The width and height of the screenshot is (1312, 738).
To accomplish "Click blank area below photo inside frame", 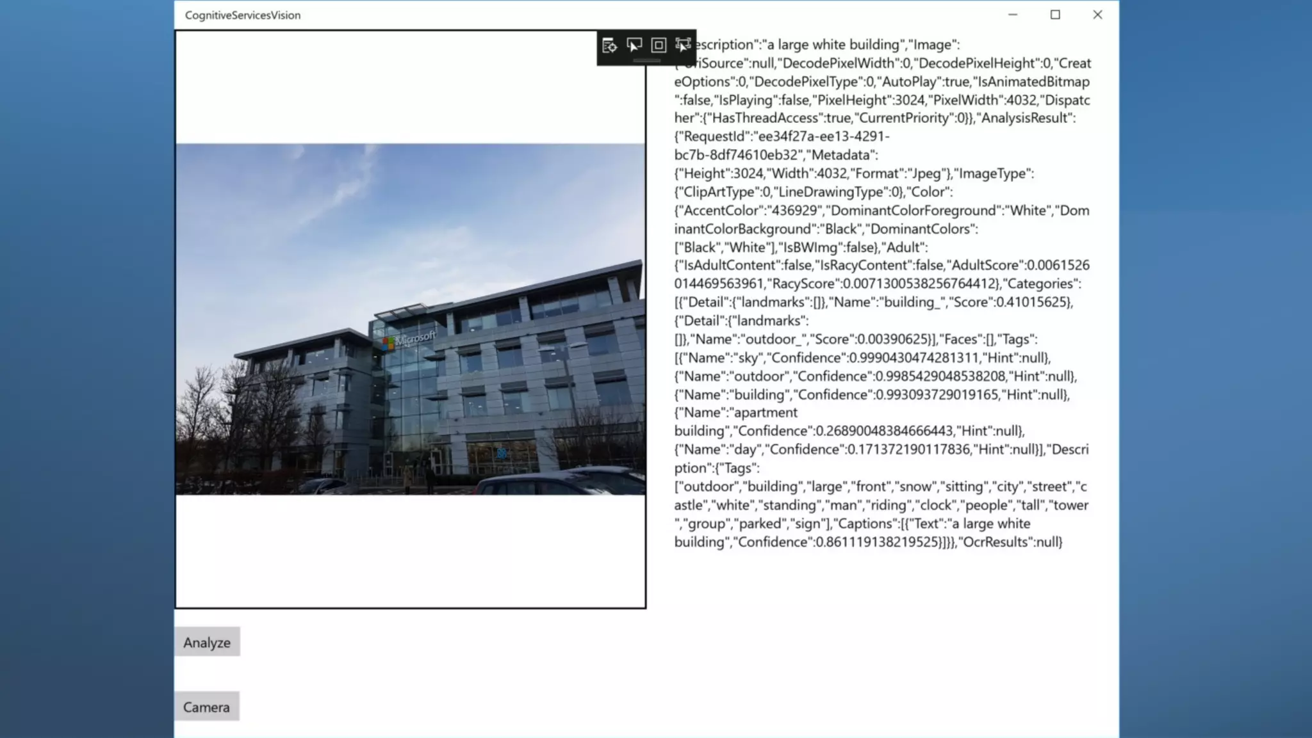I will pyautogui.click(x=410, y=550).
